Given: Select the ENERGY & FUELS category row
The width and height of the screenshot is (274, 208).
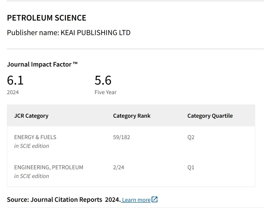Looking at the screenshot, I should pyautogui.click(x=35, y=137).
